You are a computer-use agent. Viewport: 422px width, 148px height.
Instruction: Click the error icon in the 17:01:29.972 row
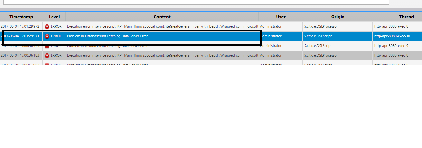[x=47, y=26]
